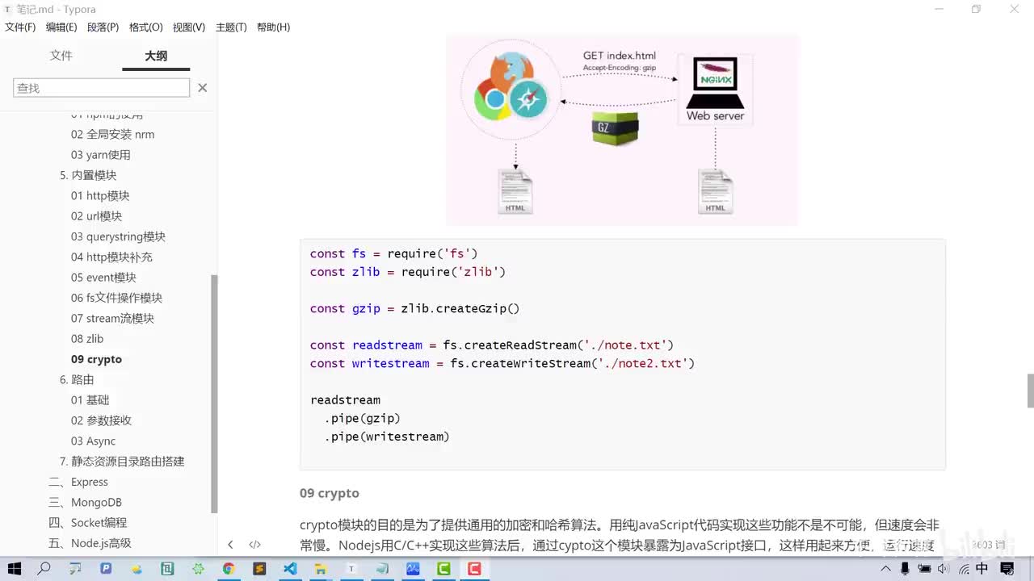Open the 帮助(H) menu
Screen dimensions: 1034x581
click(x=273, y=27)
